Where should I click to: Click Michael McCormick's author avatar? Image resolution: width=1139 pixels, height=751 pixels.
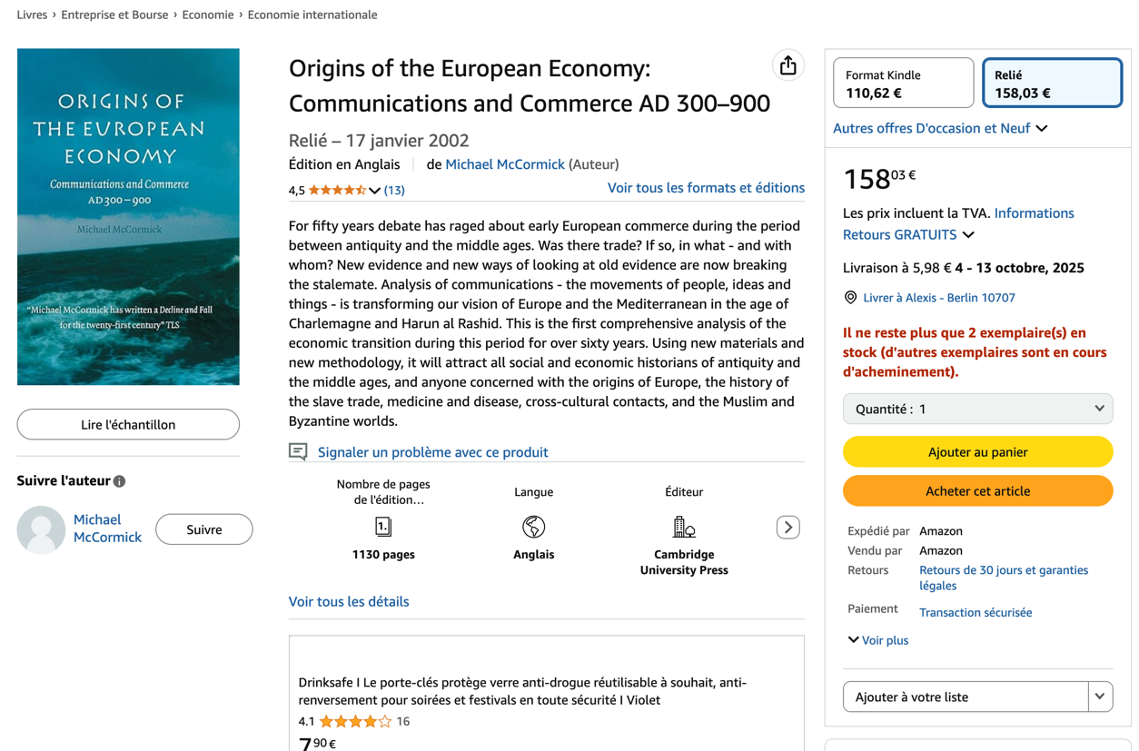pos(41,529)
